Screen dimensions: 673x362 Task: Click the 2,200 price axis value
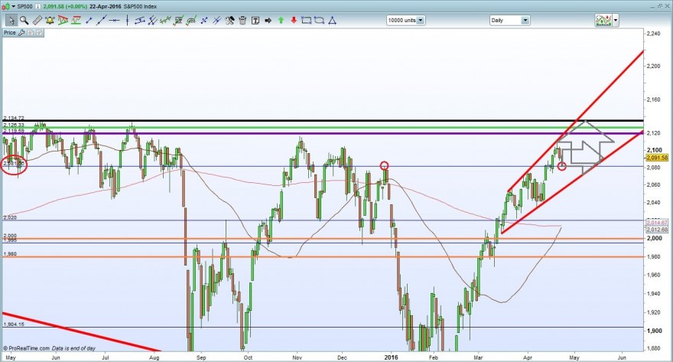[653, 66]
